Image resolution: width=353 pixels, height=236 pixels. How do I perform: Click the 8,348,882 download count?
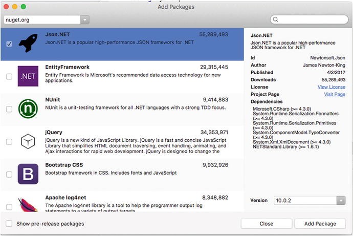click(215, 198)
